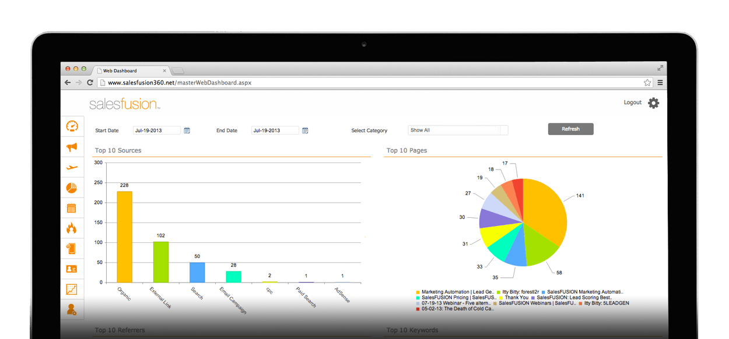Open the Chrome hamburger menu
Image resolution: width=729 pixels, height=339 pixels.
[660, 83]
